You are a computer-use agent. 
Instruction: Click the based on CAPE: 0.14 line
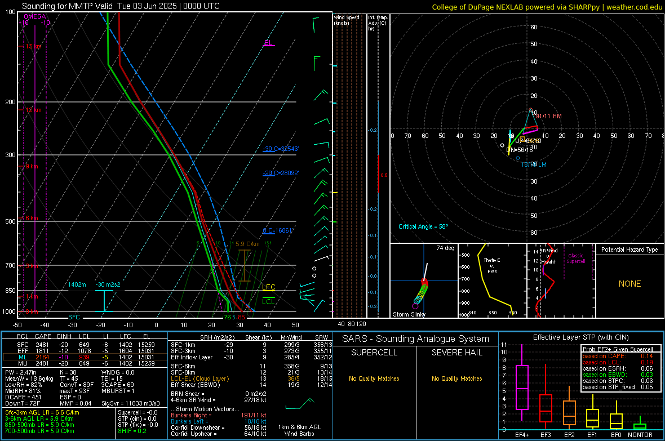tap(618, 356)
